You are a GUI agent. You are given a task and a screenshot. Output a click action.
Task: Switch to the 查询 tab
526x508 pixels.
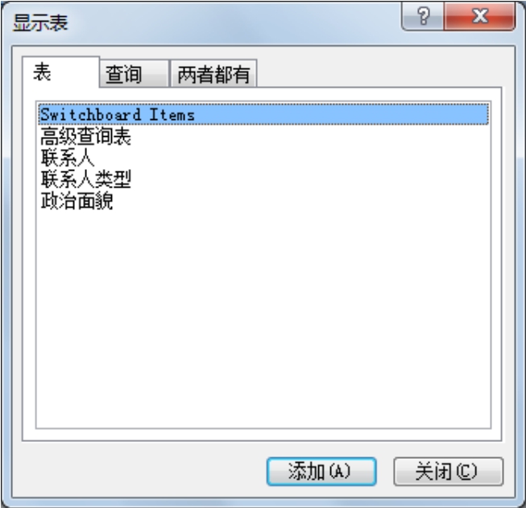[135, 74]
